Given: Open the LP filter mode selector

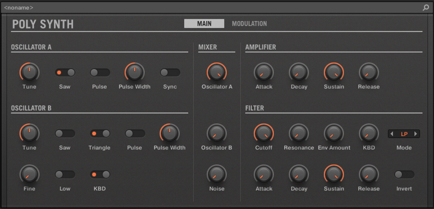Looking at the screenshot, I should (404, 134).
